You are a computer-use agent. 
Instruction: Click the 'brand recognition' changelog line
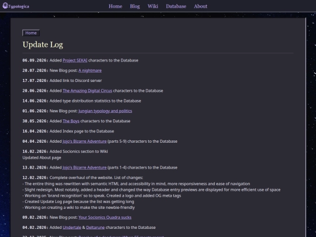click(102, 195)
